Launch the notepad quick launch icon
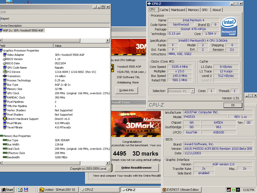 pyautogui.click(x=20, y=190)
